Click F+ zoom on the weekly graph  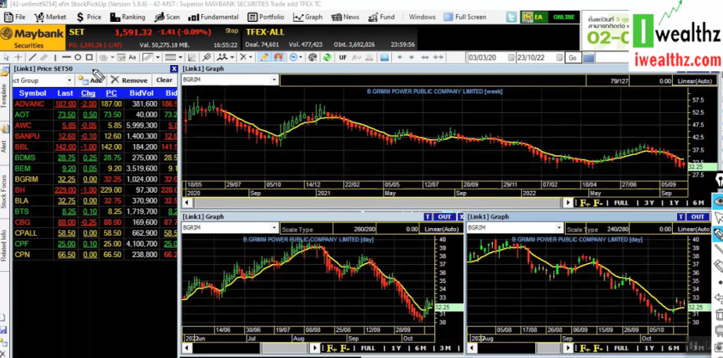coord(585,203)
